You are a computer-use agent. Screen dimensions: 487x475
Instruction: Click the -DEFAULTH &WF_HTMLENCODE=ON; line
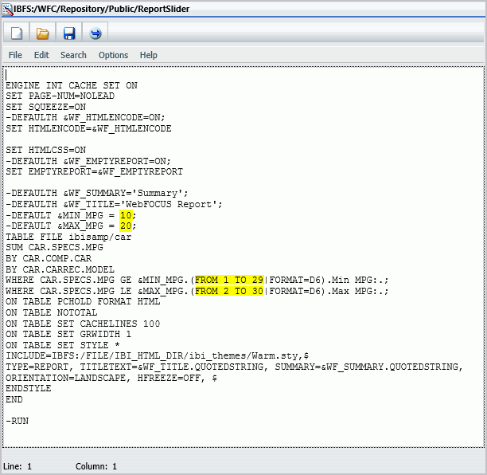[x=85, y=117]
